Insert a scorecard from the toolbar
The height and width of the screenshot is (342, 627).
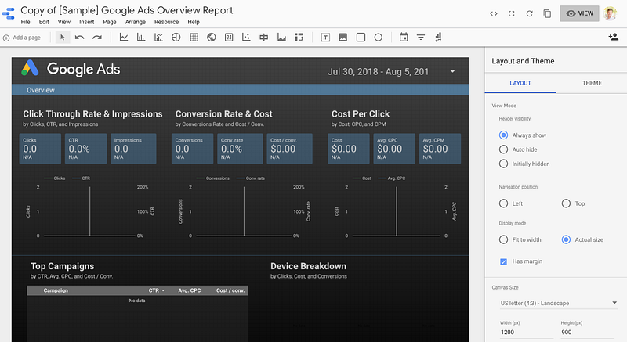(229, 37)
